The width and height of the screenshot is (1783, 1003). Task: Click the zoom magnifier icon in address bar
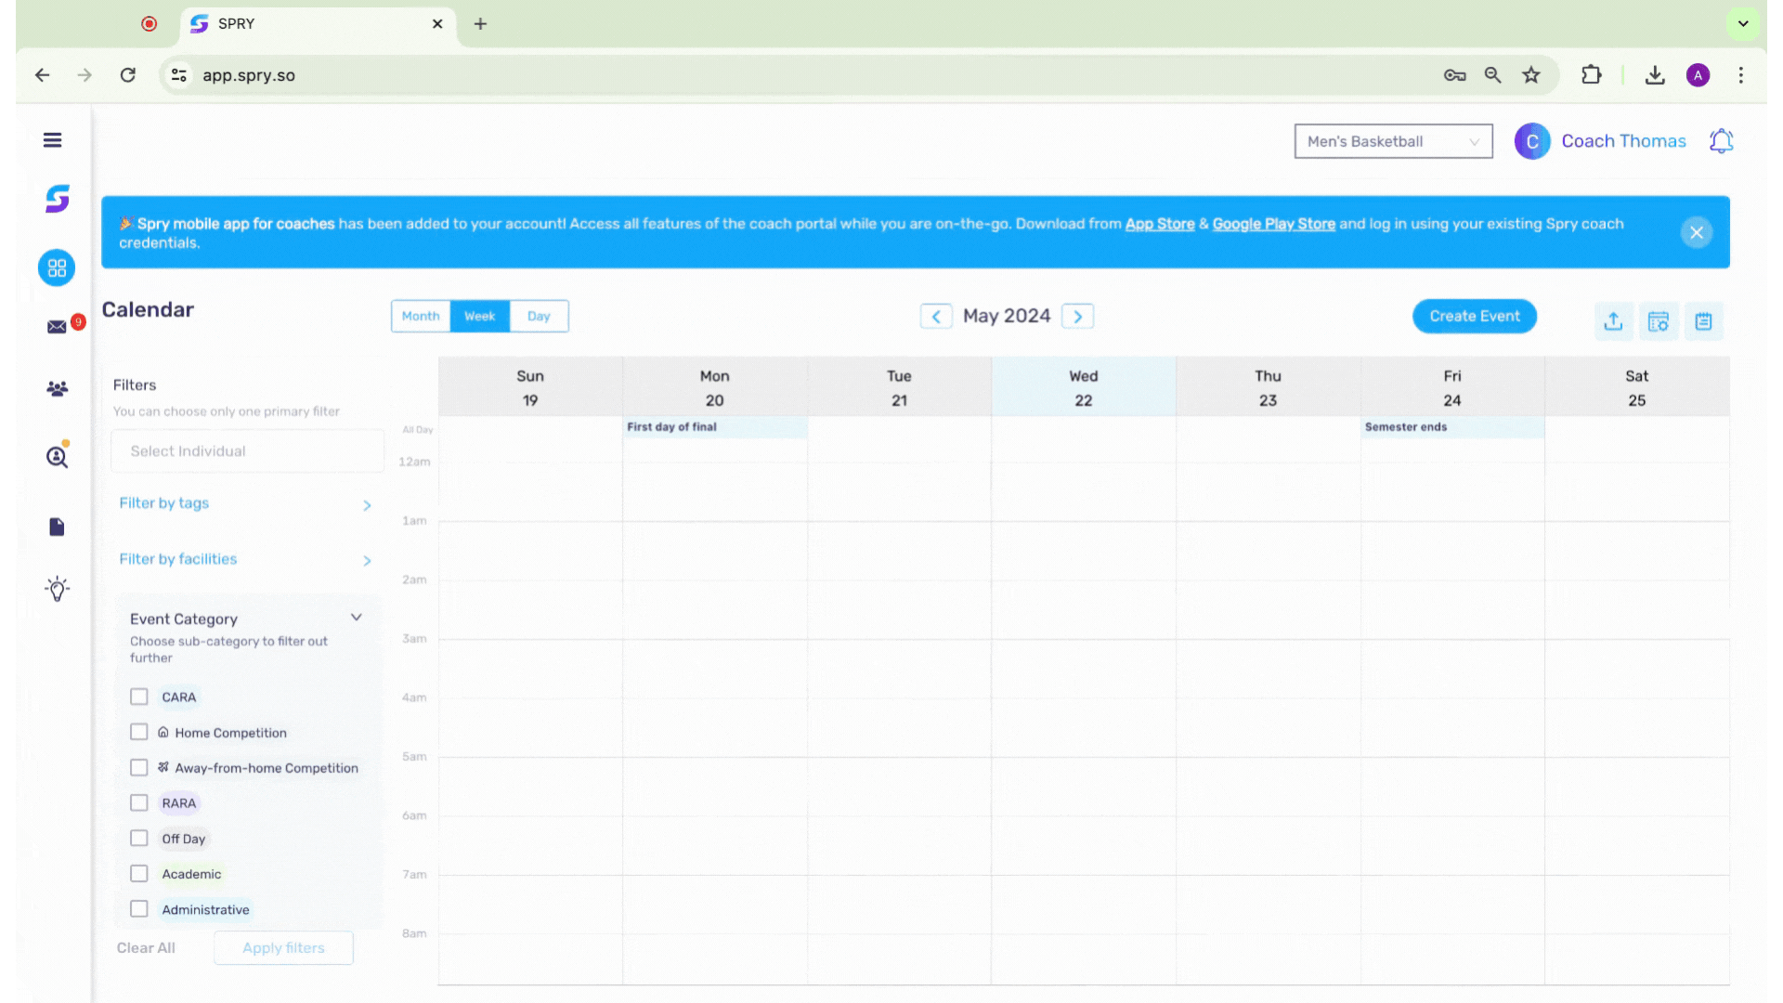[1493, 75]
